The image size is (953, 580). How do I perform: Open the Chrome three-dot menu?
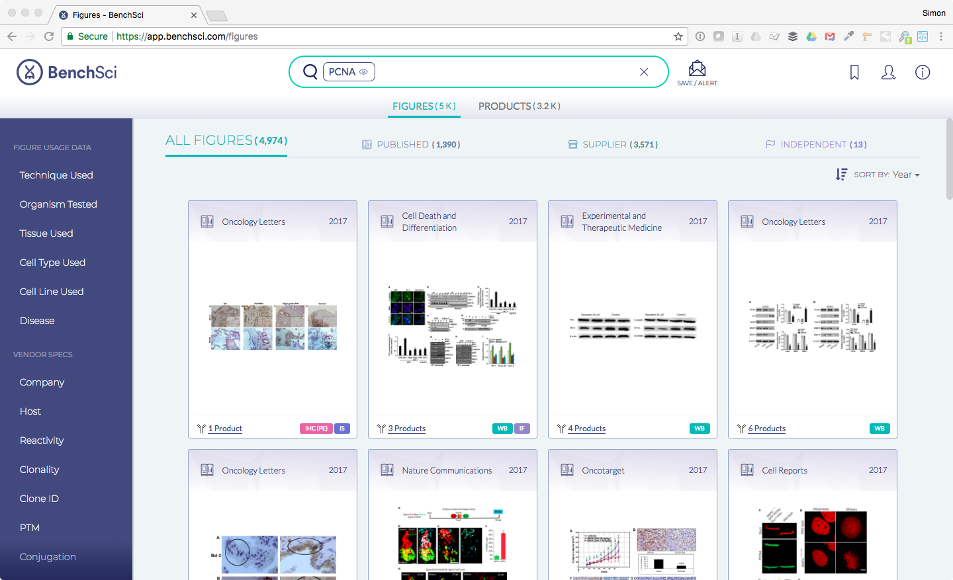940,36
